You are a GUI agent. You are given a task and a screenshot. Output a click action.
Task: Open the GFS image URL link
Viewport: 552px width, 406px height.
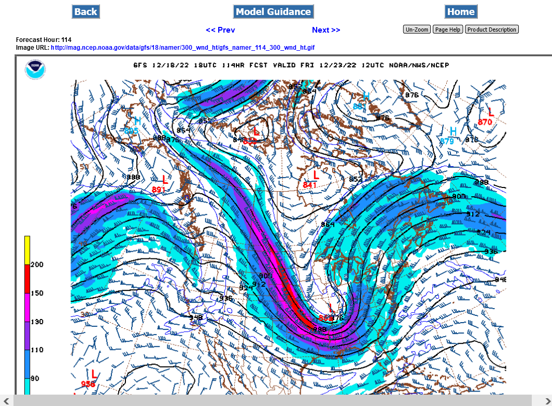tap(183, 48)
